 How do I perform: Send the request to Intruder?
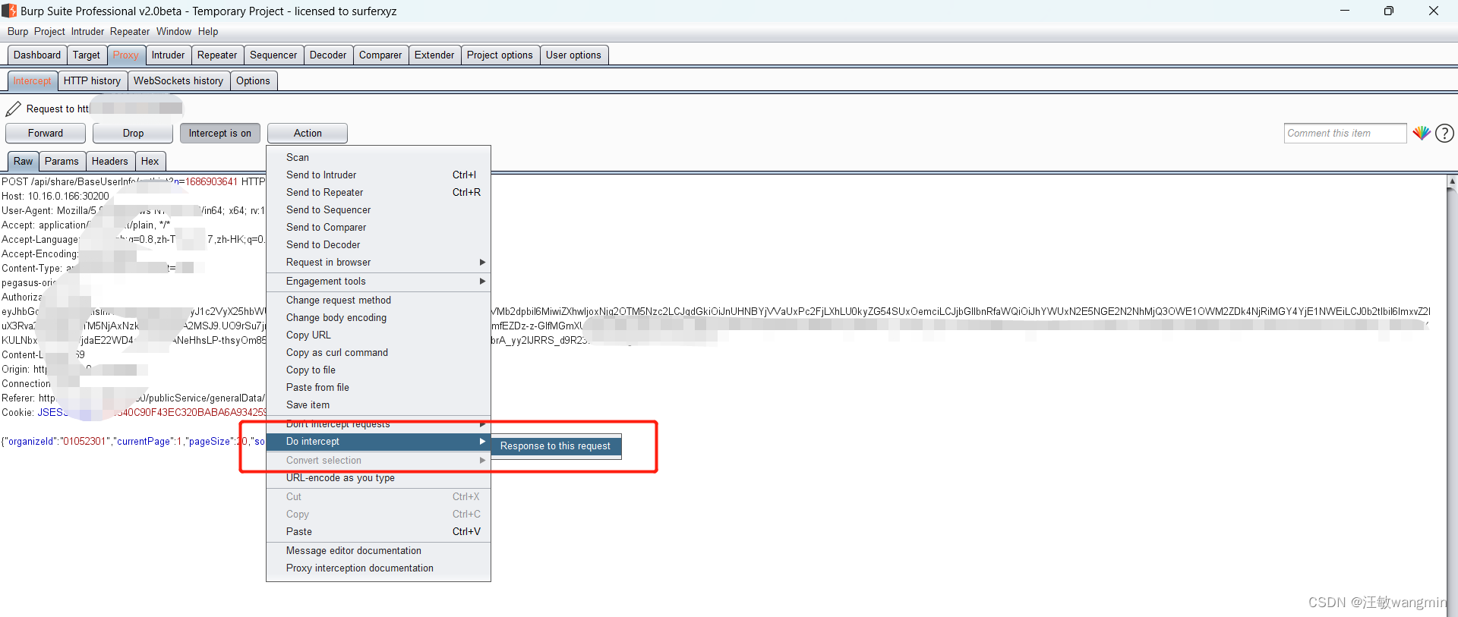[378, 175]
